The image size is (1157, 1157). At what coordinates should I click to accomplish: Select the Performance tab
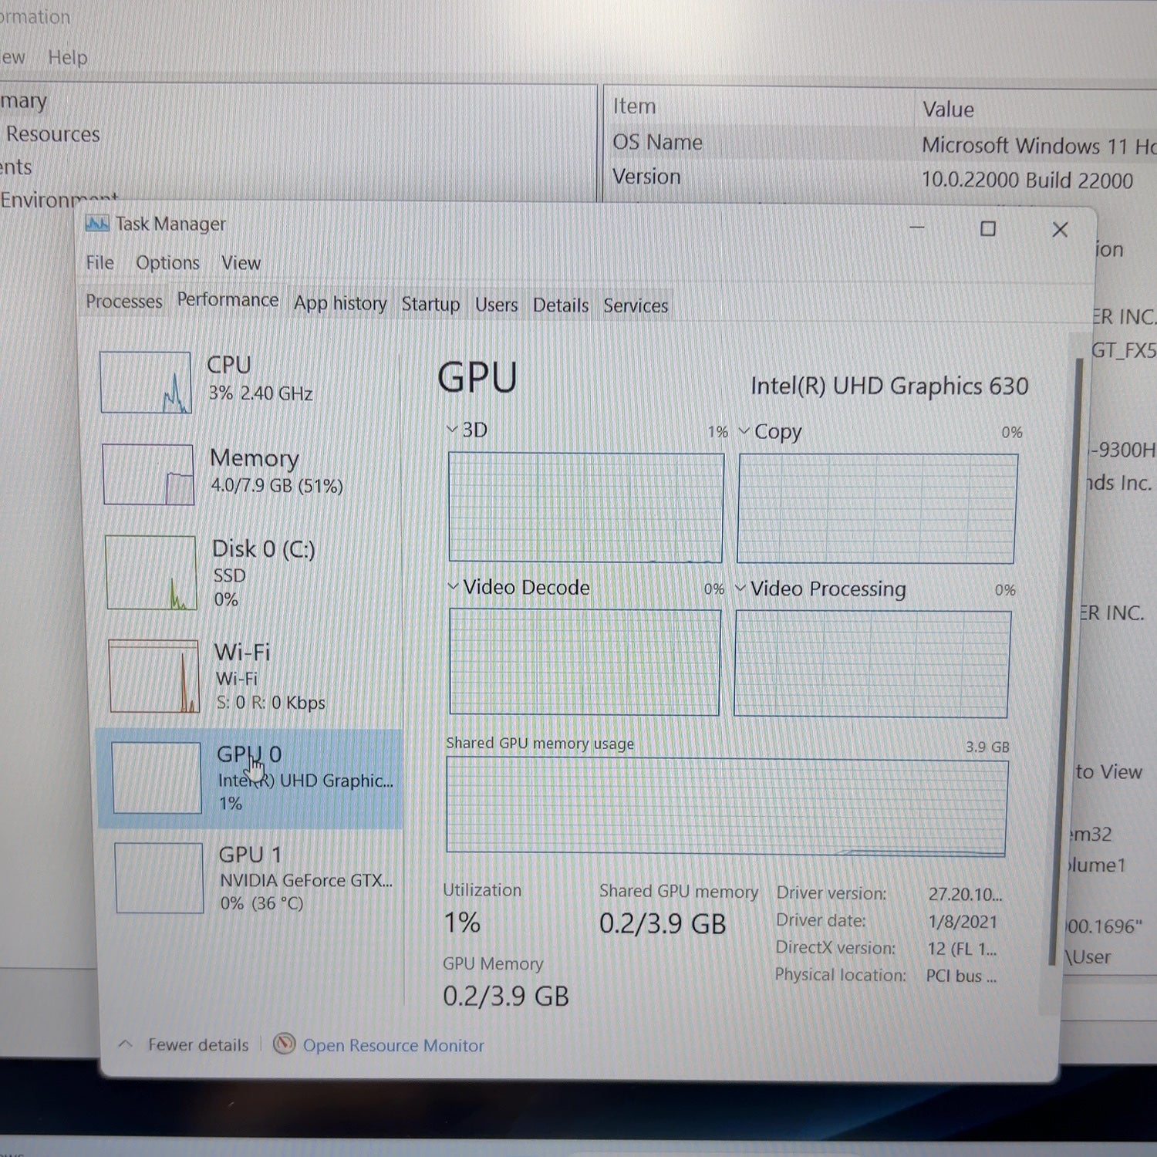point(228,299)
